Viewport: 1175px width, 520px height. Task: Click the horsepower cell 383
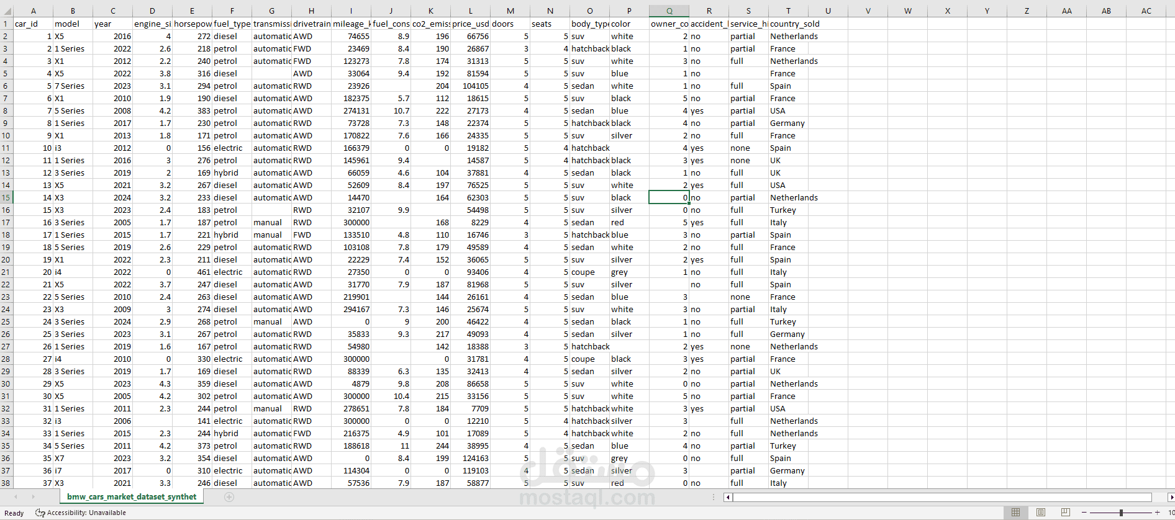[x=192, y=110]
